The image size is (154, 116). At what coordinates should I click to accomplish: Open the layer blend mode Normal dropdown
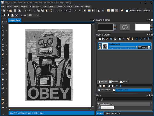(x=149, y=47)
